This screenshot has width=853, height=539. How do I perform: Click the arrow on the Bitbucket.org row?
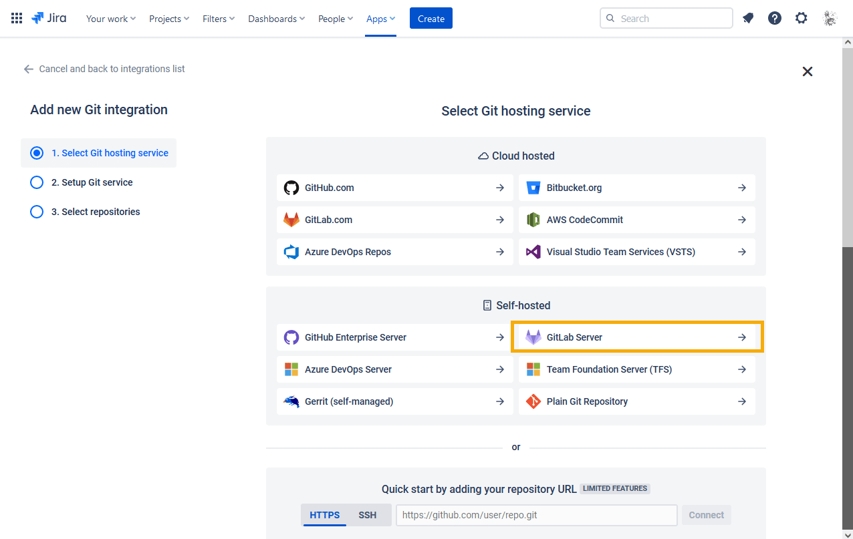click(742, 188)
